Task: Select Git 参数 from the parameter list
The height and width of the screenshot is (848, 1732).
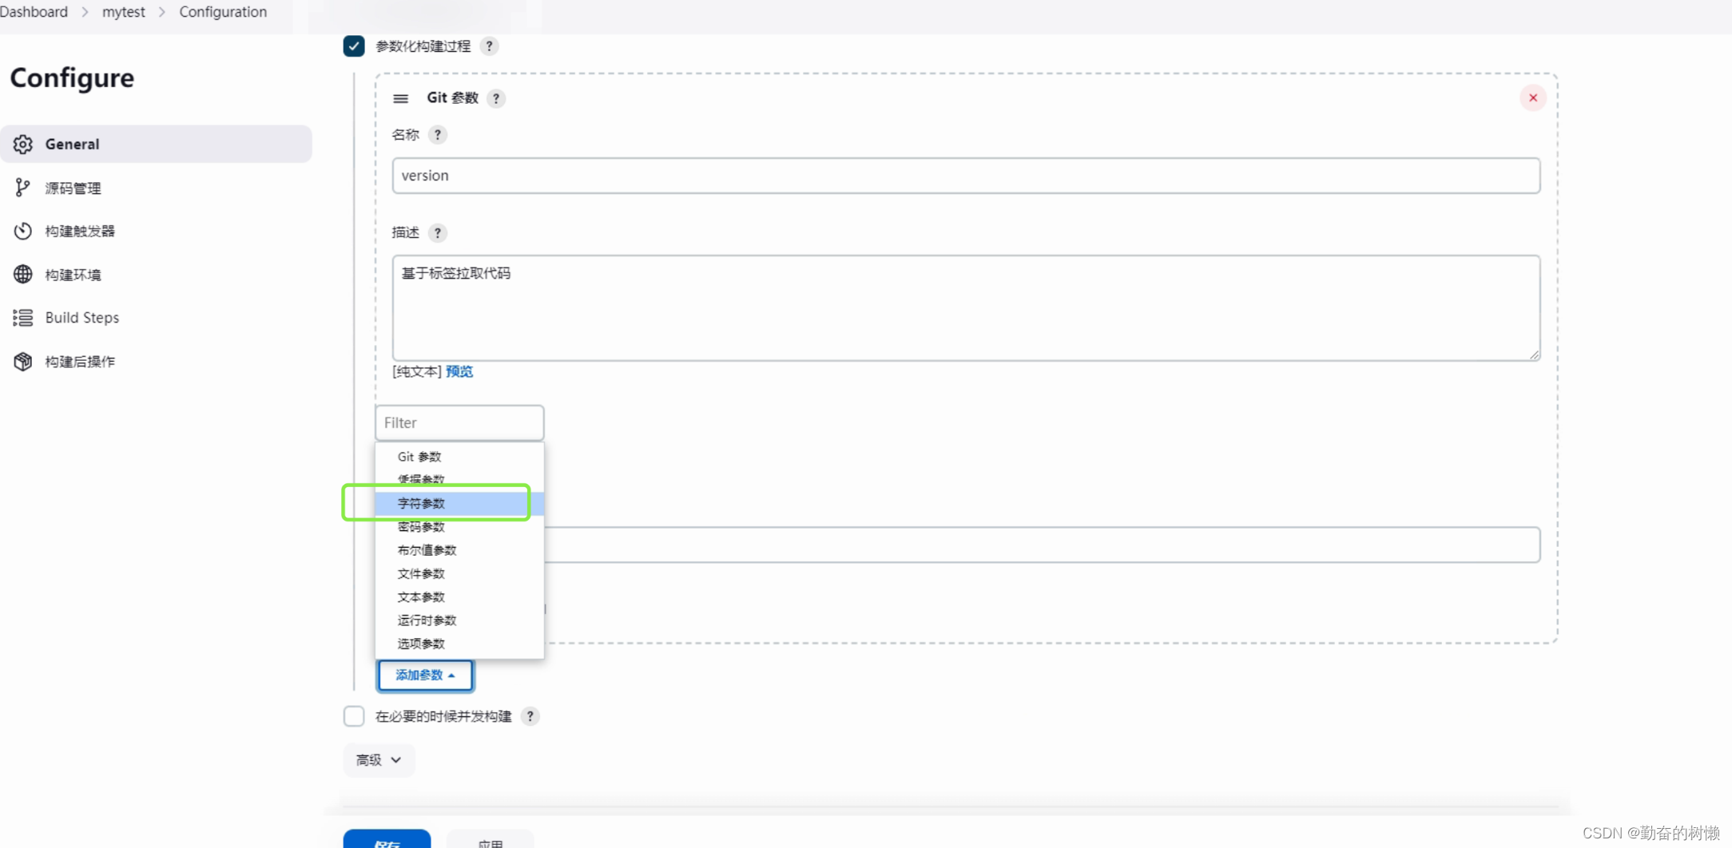Action: (459, 457)
